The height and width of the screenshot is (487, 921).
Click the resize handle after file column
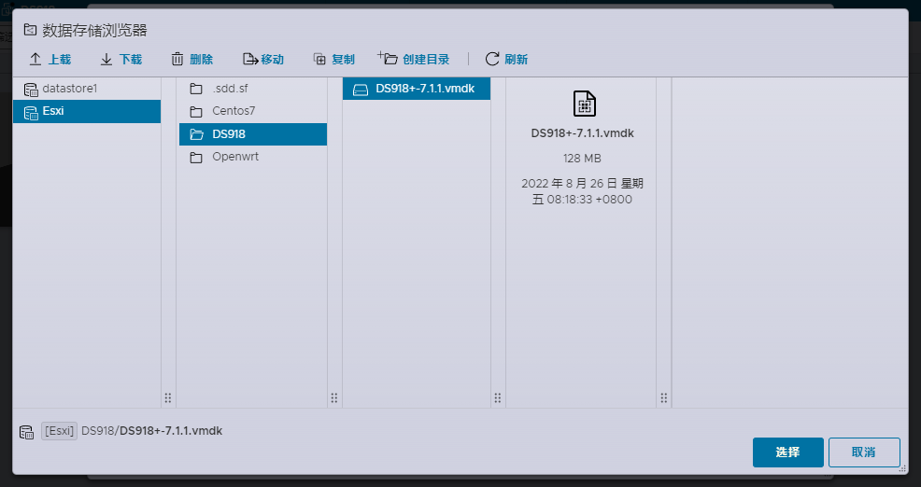[x=498, y=397]
